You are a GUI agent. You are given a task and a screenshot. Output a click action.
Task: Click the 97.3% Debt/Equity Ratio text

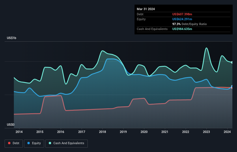click(x=189, y=24)
